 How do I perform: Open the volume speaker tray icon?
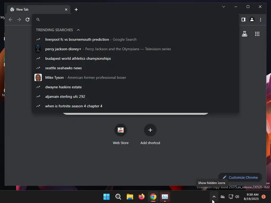(x=237, y=197)
